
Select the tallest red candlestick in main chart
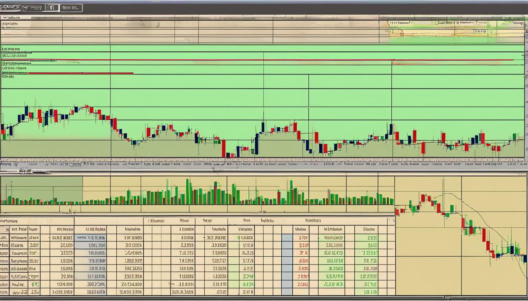coord(224,149)
